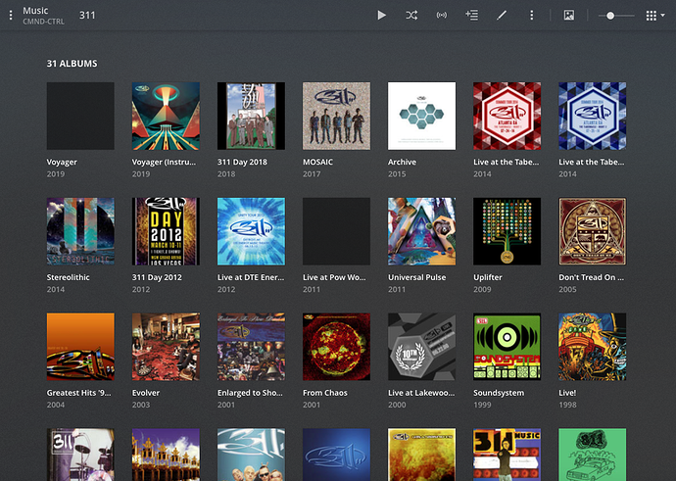Open the bottom-row blue 311 logo cover

pyautogui.click(x=337, y=455)
